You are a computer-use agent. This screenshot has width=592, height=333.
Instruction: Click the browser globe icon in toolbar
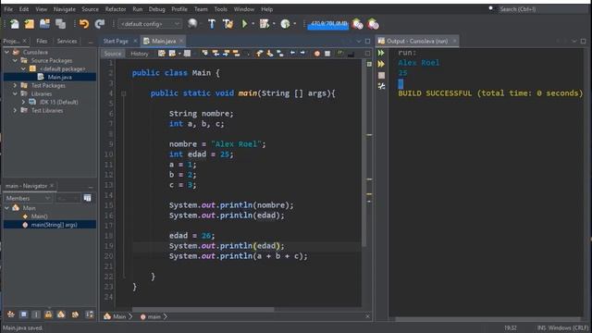[192, 24]
